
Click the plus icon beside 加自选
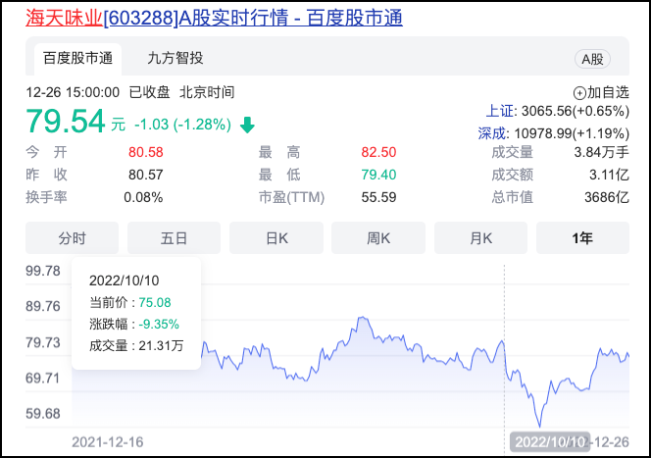pos(579,93)
